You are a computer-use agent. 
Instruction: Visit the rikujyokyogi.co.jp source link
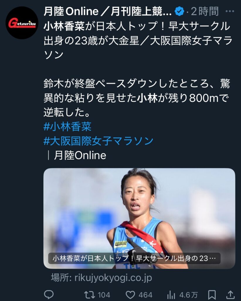(101, 277)
